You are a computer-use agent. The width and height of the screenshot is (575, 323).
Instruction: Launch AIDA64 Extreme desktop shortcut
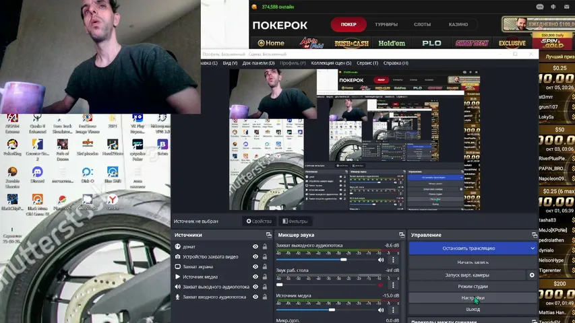click(12, 123)
